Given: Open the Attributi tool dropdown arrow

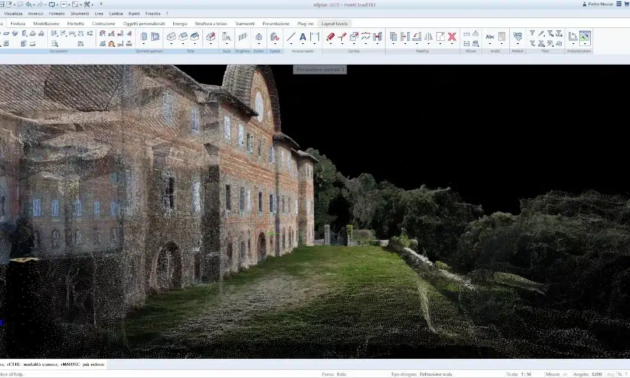Looking at the screenshot, I should (x=517, y=44).
